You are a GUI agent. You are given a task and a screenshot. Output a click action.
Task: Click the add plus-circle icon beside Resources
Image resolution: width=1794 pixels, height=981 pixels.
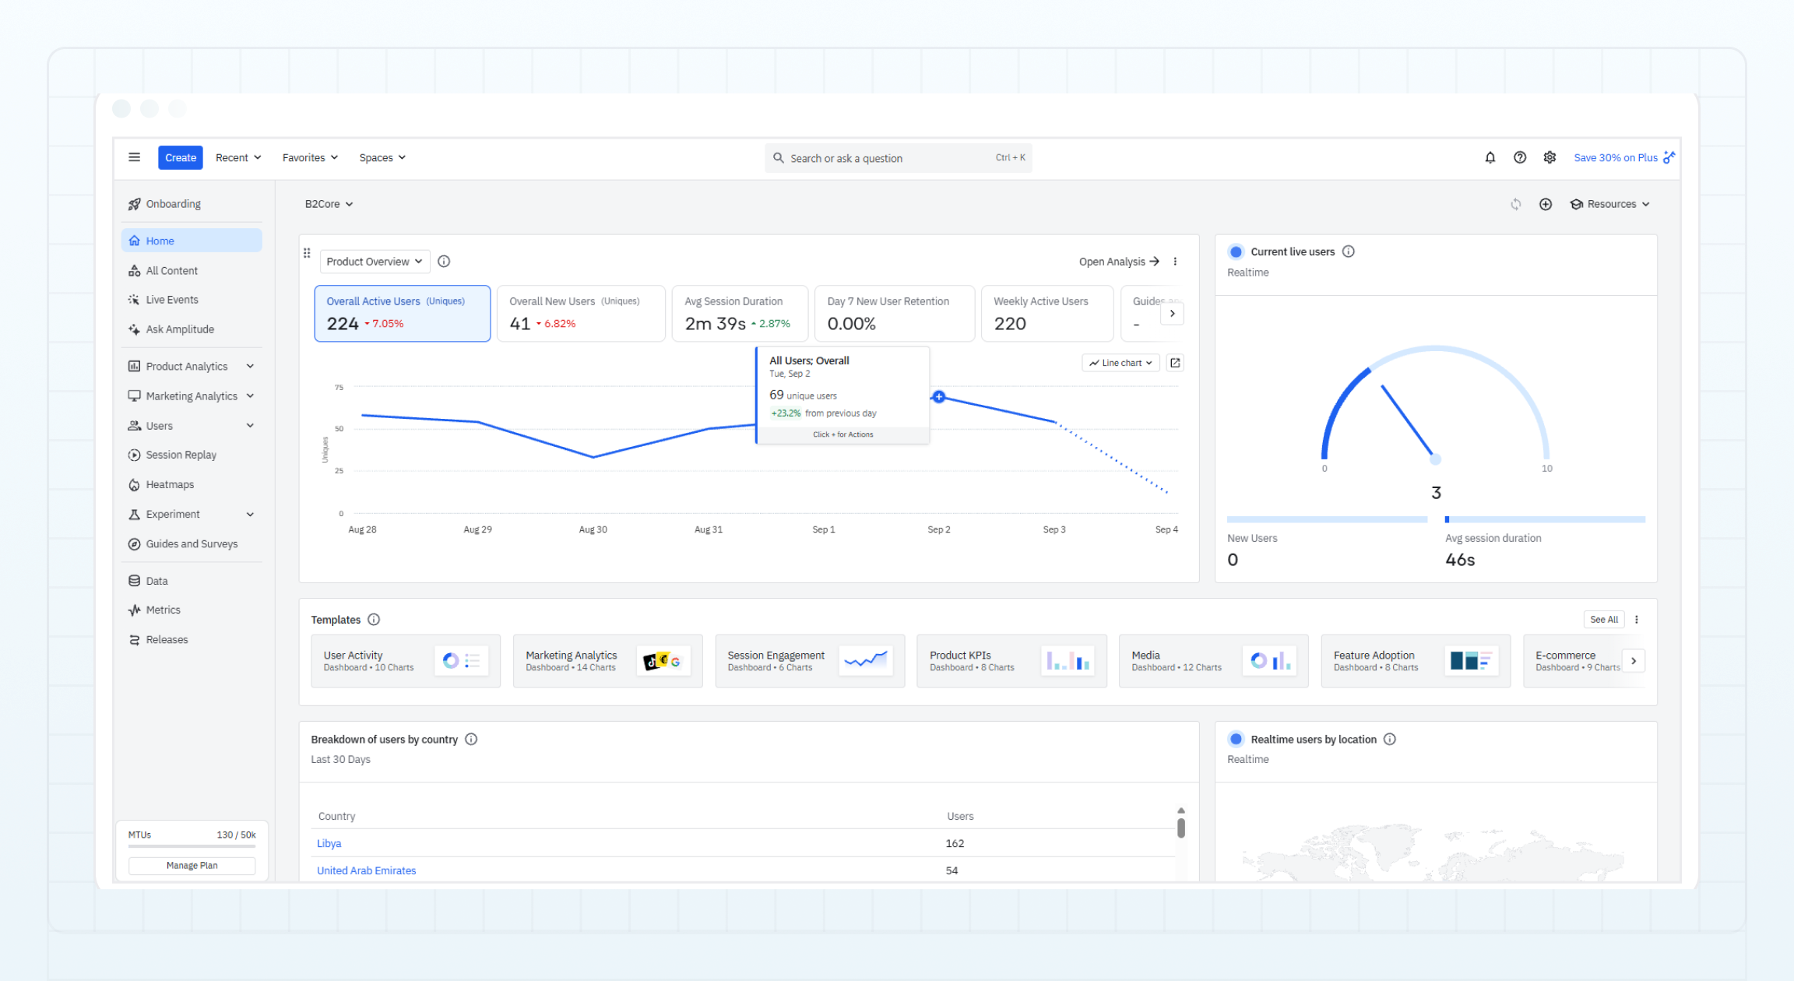tap(1545, 204)
